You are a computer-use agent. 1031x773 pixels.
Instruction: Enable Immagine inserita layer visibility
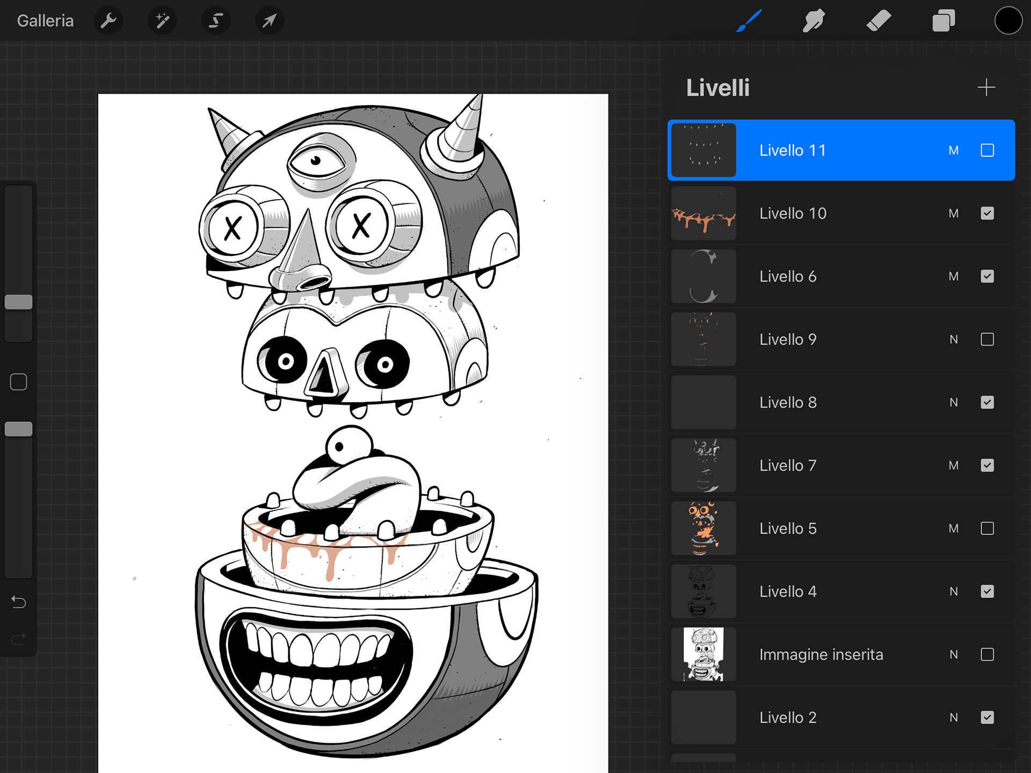pos(987,654)
